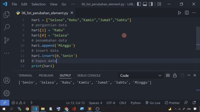Image resolution: width=200 pixels, height=112 pixels.
Task: Click line number 13 in gutter
Action: click(22, 61)
